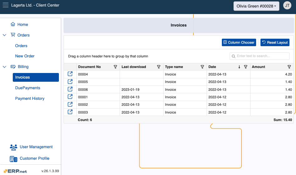The width and height of the screenshot is (296, 175).
Task: Open Payment History from the sidebar
Action: 30,99
